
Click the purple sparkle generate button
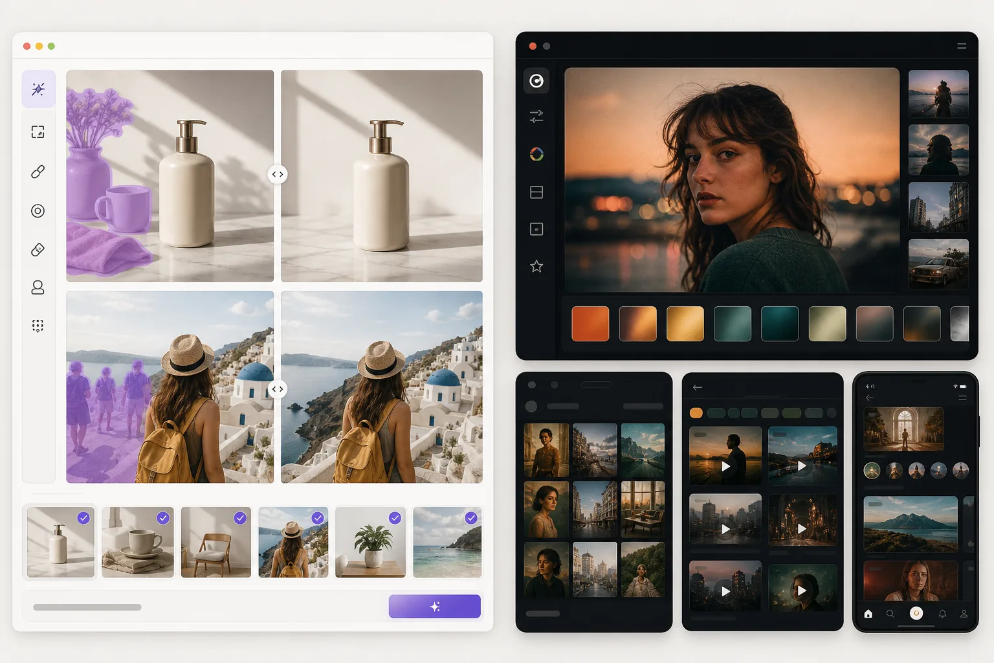click(435, 607)
